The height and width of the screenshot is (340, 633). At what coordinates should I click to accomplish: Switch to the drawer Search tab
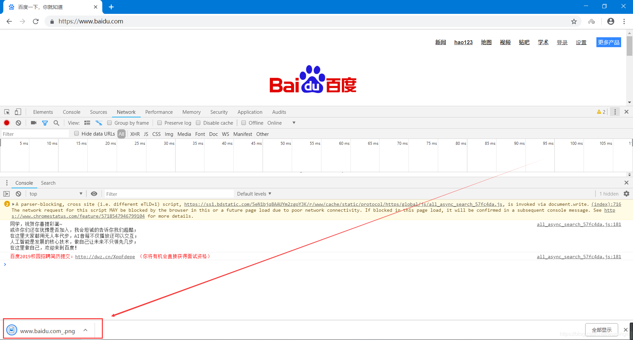coord(48,183)
